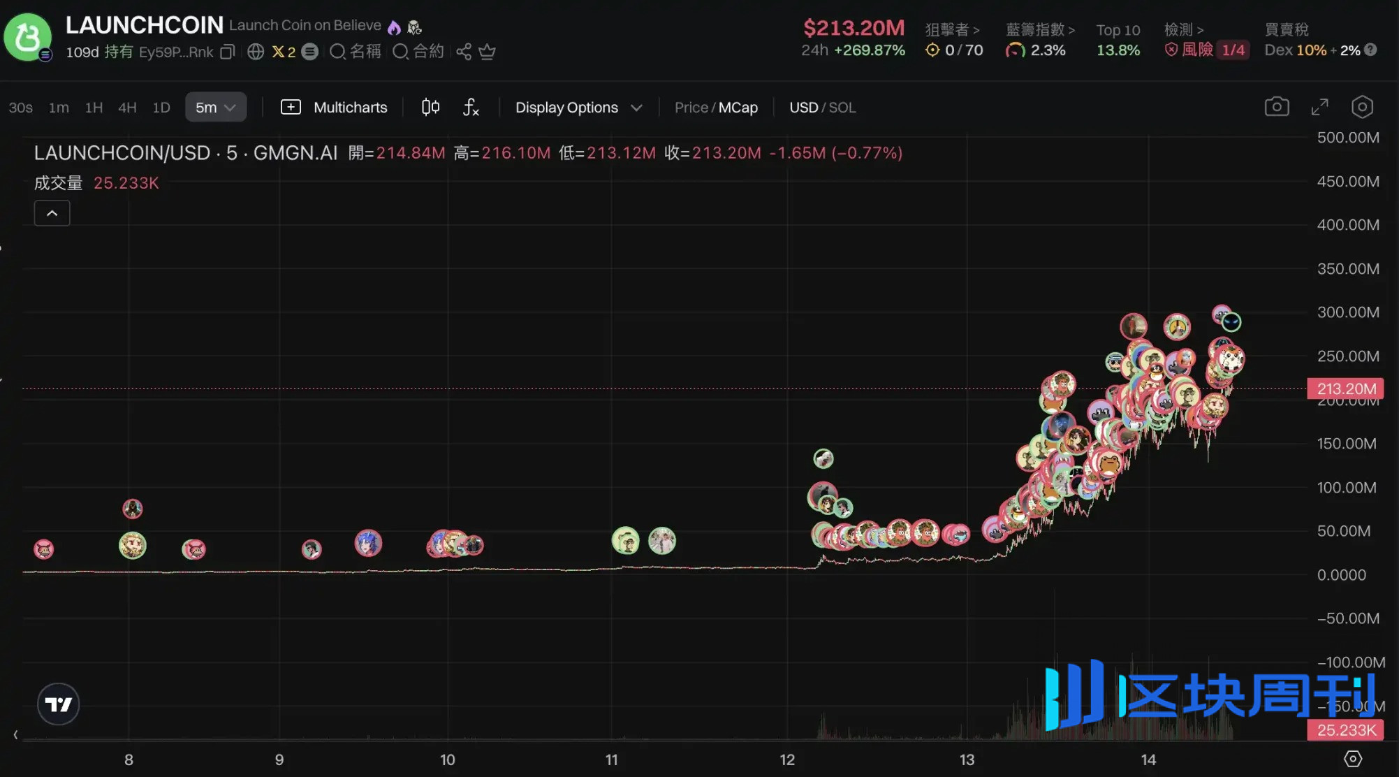
Task: Expand chart to fullscreen
Action: pyautogui.click(x=1319, y=107)
